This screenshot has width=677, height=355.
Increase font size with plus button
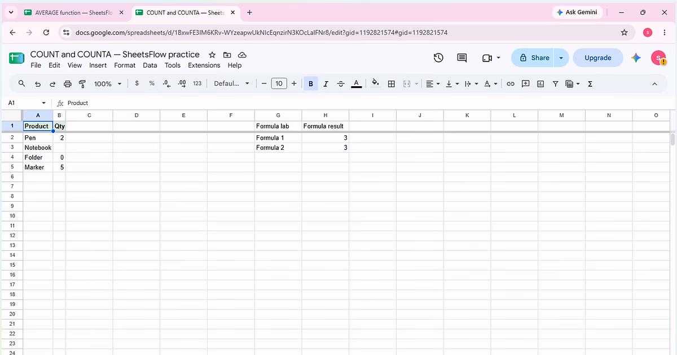294,83
